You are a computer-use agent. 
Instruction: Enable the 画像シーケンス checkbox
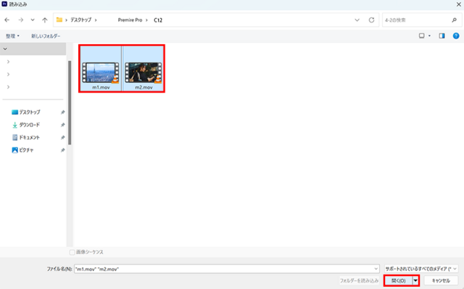pos(72,252)
